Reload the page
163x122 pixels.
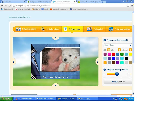(10, 6)
